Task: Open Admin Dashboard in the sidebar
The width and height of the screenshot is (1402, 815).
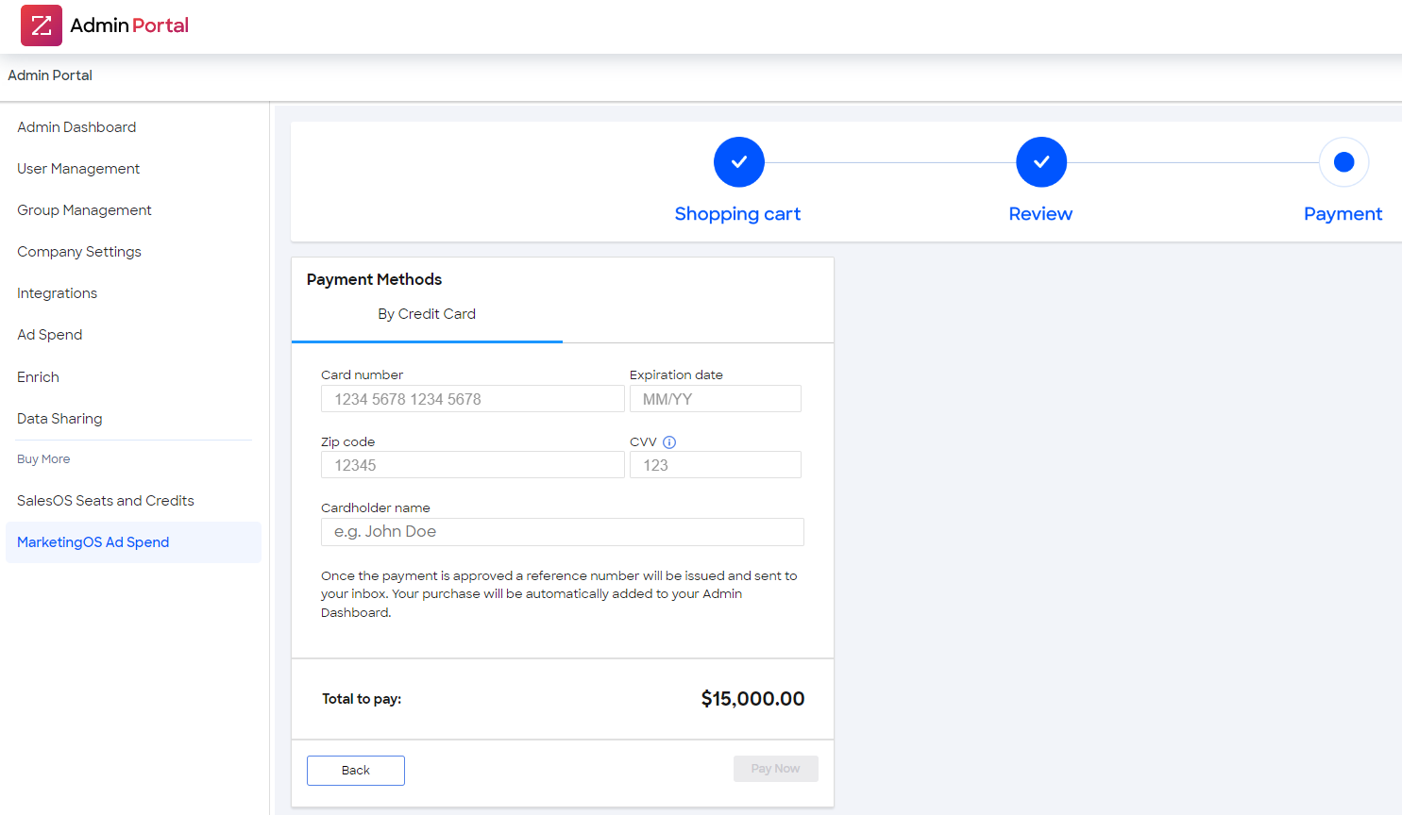Action: pos(76,127)
